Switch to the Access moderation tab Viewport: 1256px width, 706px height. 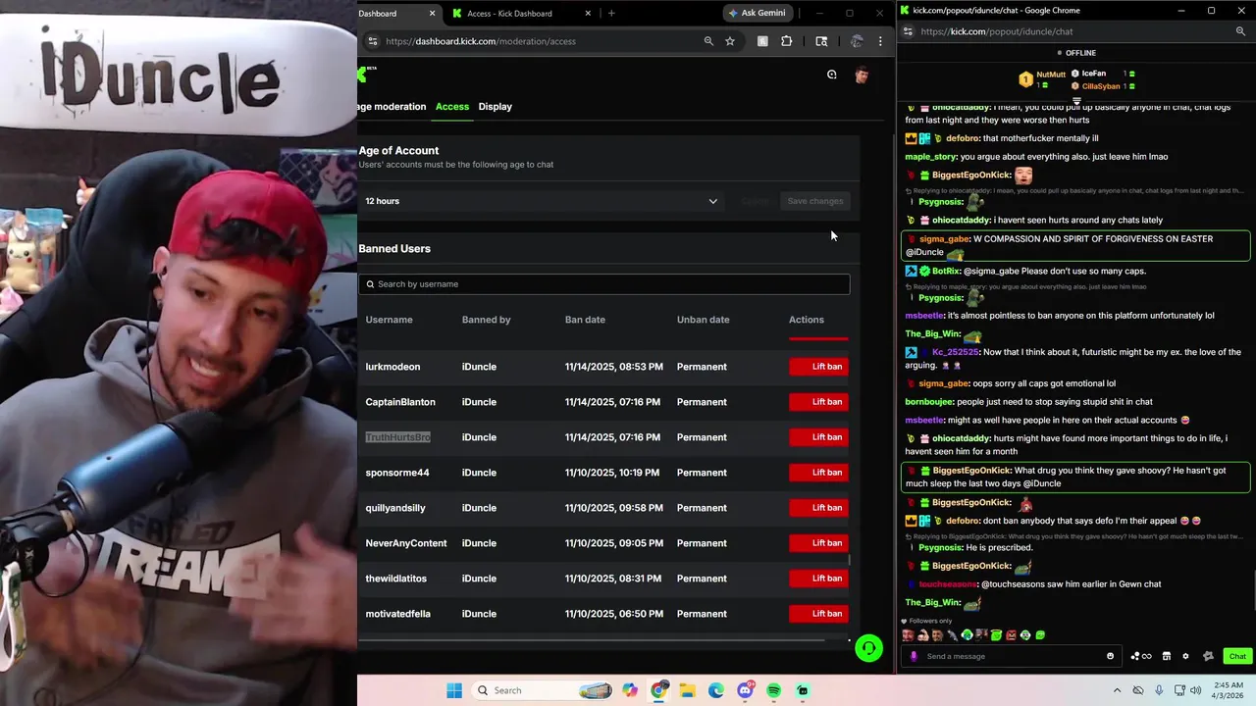[x=452, y=106]
